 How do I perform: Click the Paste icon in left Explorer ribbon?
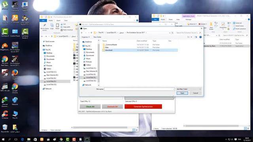[x=57, y=26]
